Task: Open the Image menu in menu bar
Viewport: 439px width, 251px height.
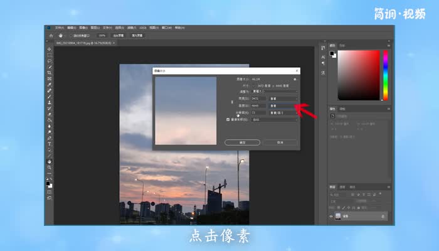Action: click(83, 28)
